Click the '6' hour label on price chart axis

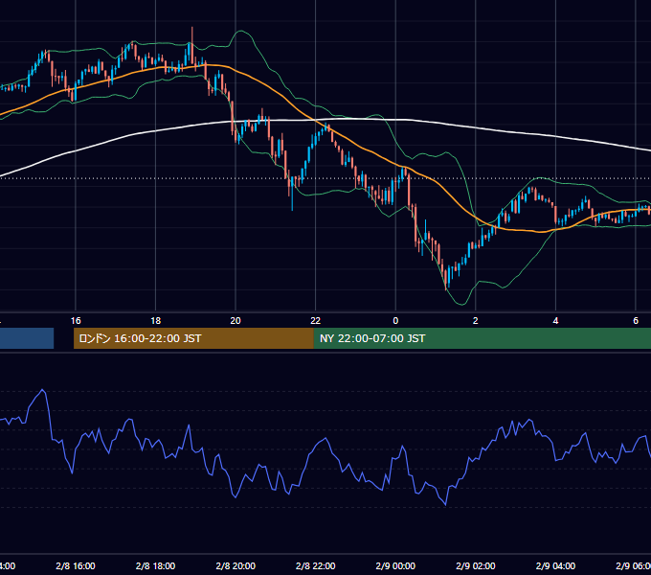(x=636, y=321)
